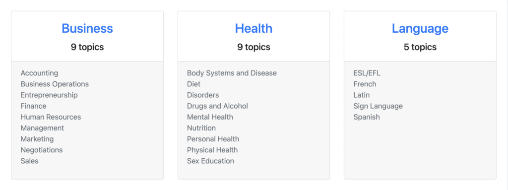Open the Business category heading
The width and height of the screenshot is (508, 190).
(87, 29)
